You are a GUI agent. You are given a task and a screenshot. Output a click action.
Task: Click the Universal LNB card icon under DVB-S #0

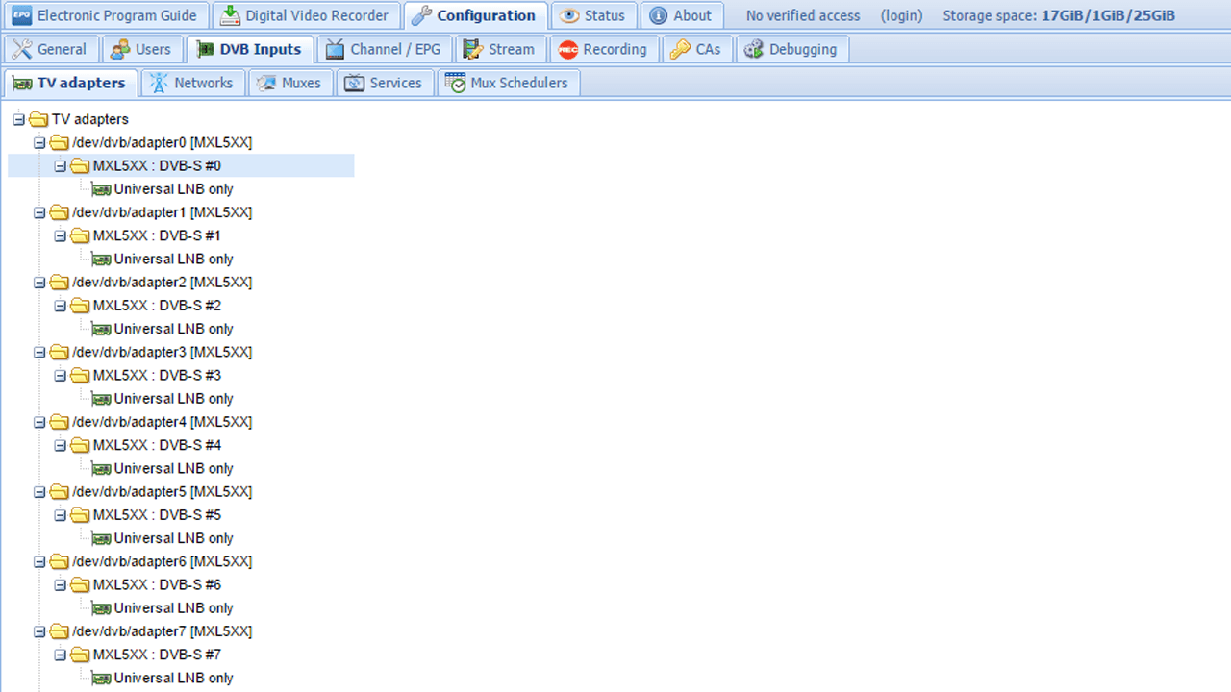[101, 189]
